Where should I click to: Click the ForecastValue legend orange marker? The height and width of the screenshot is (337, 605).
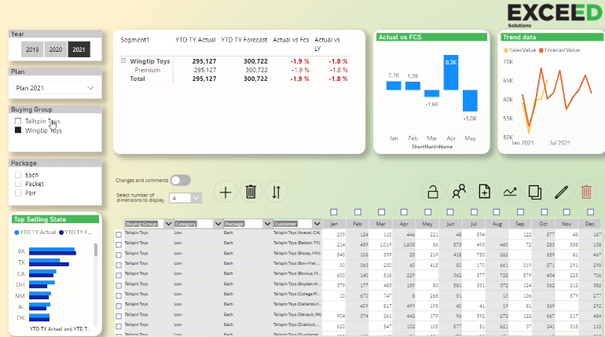pos(541,50)
